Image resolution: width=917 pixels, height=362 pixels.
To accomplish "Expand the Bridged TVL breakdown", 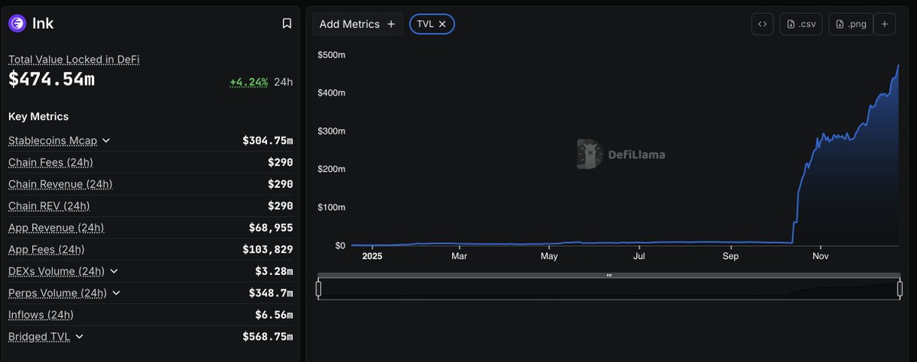I will 80,336.
